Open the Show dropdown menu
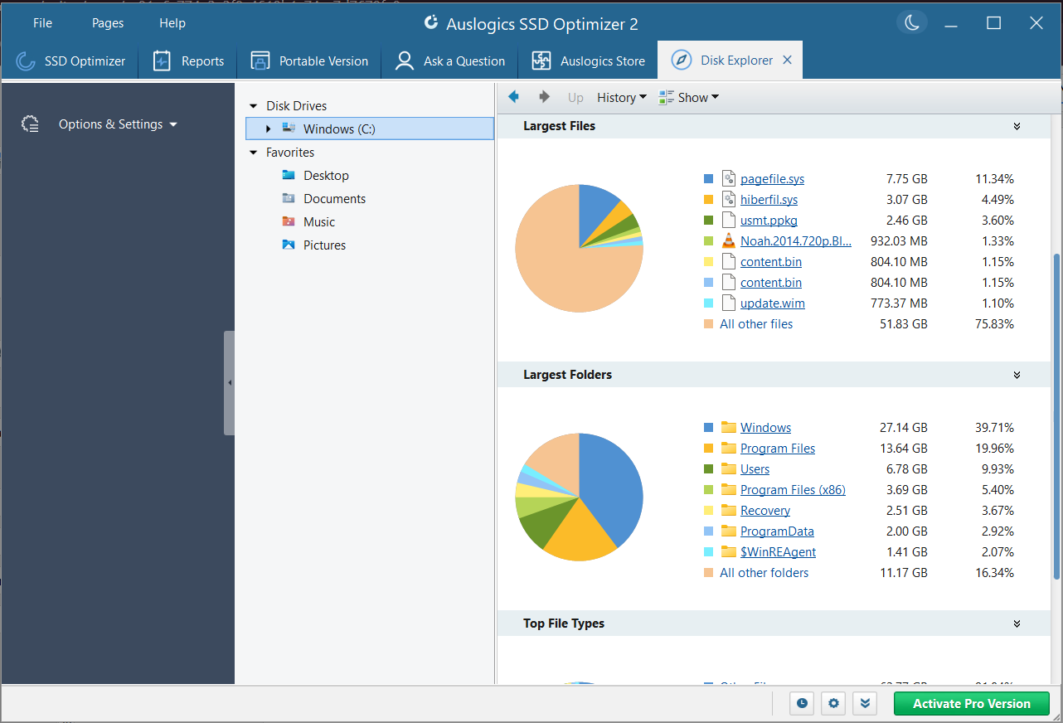 tap(689, 97)
